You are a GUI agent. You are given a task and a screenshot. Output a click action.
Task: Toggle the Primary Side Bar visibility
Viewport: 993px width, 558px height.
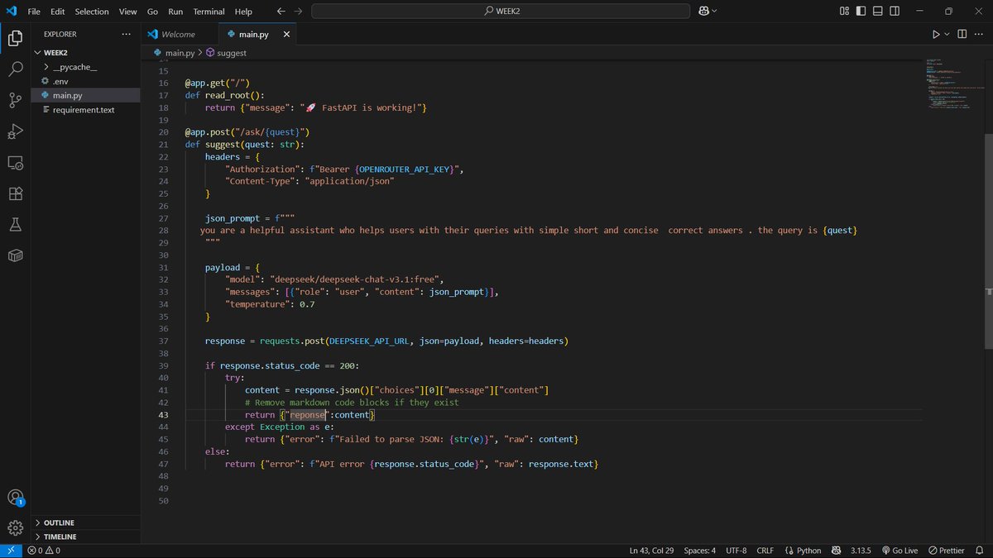pos(861,11)
